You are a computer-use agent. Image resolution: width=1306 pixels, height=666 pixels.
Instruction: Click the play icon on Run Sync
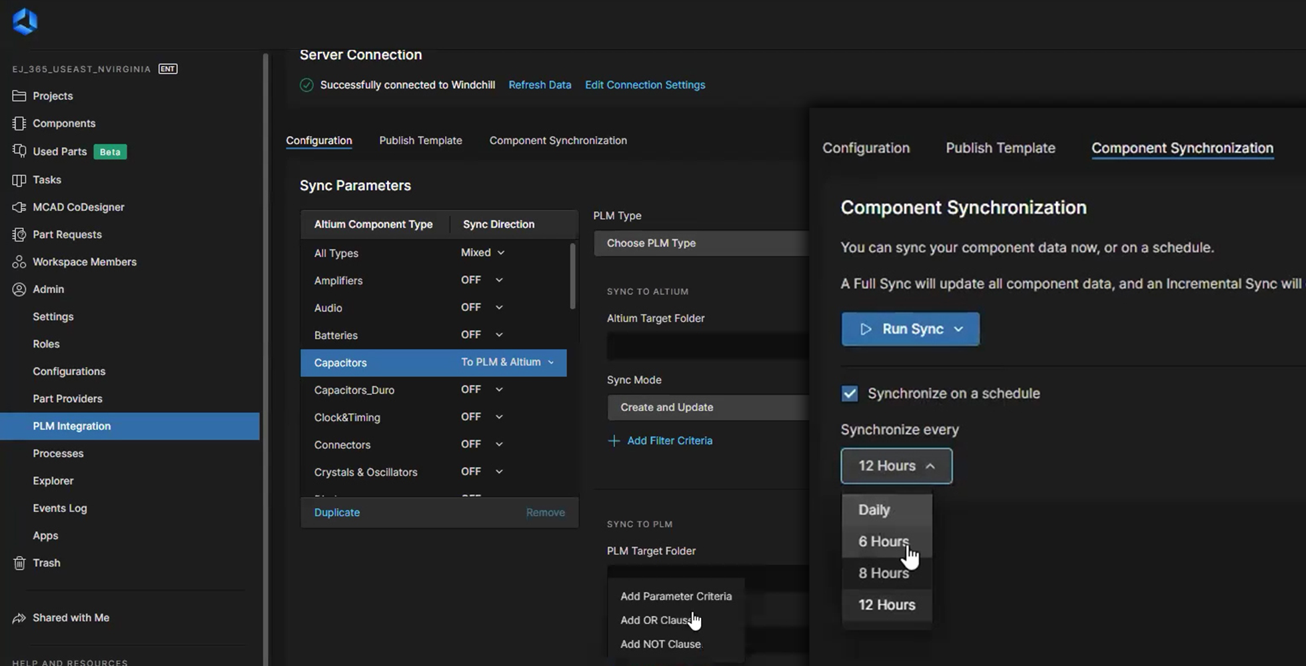[x=866, y=329]
